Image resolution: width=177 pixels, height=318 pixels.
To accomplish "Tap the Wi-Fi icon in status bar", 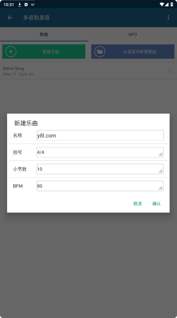I will (x=162, y=4).
